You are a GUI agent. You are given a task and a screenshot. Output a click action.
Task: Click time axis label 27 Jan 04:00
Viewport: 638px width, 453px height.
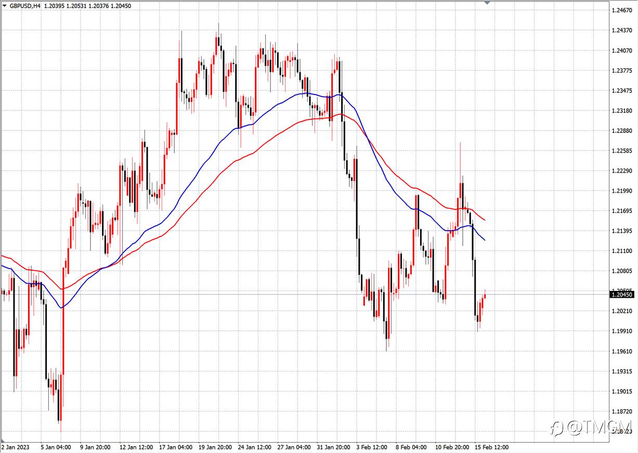click(x=294, y=447)
